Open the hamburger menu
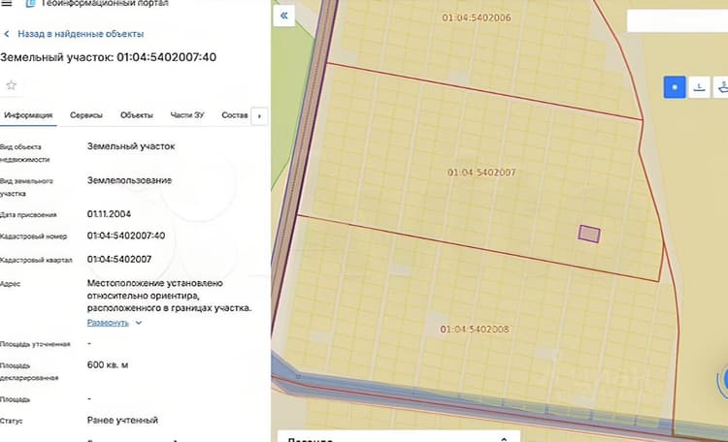Viewport: 728px width, 442px height. pyautogui.click(x=7, y=3)
